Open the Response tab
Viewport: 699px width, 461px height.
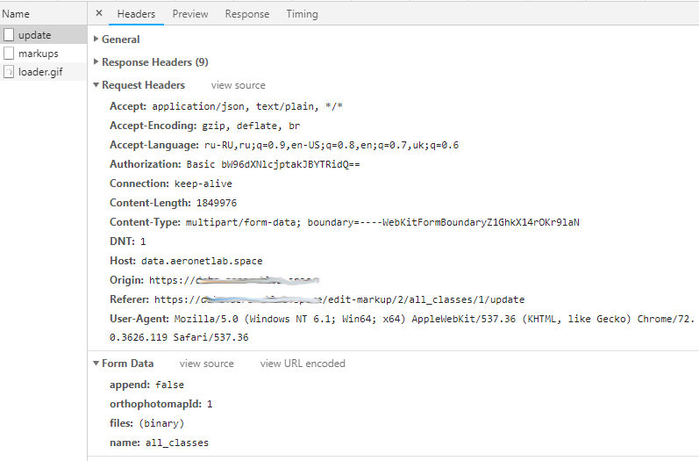(247, 14)
